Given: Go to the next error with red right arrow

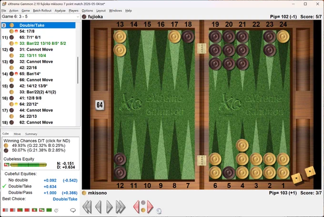Looking at the screenshot, I should (150, 207).
